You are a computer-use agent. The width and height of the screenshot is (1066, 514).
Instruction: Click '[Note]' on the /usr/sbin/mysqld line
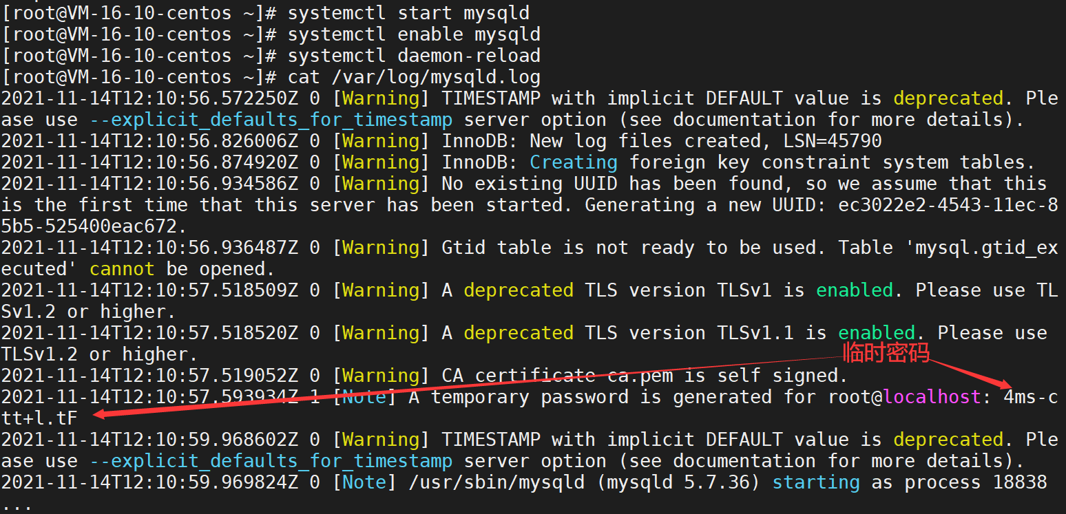(364, 482)
